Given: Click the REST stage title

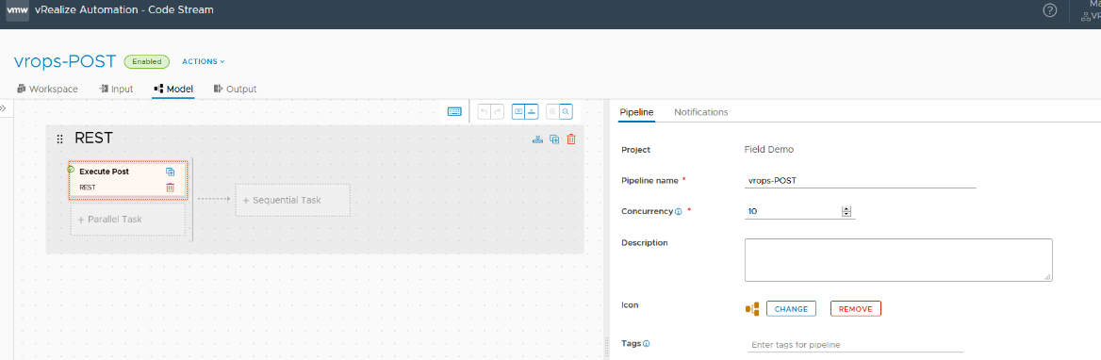Looking at the screenshot, I should coord(93,139).
